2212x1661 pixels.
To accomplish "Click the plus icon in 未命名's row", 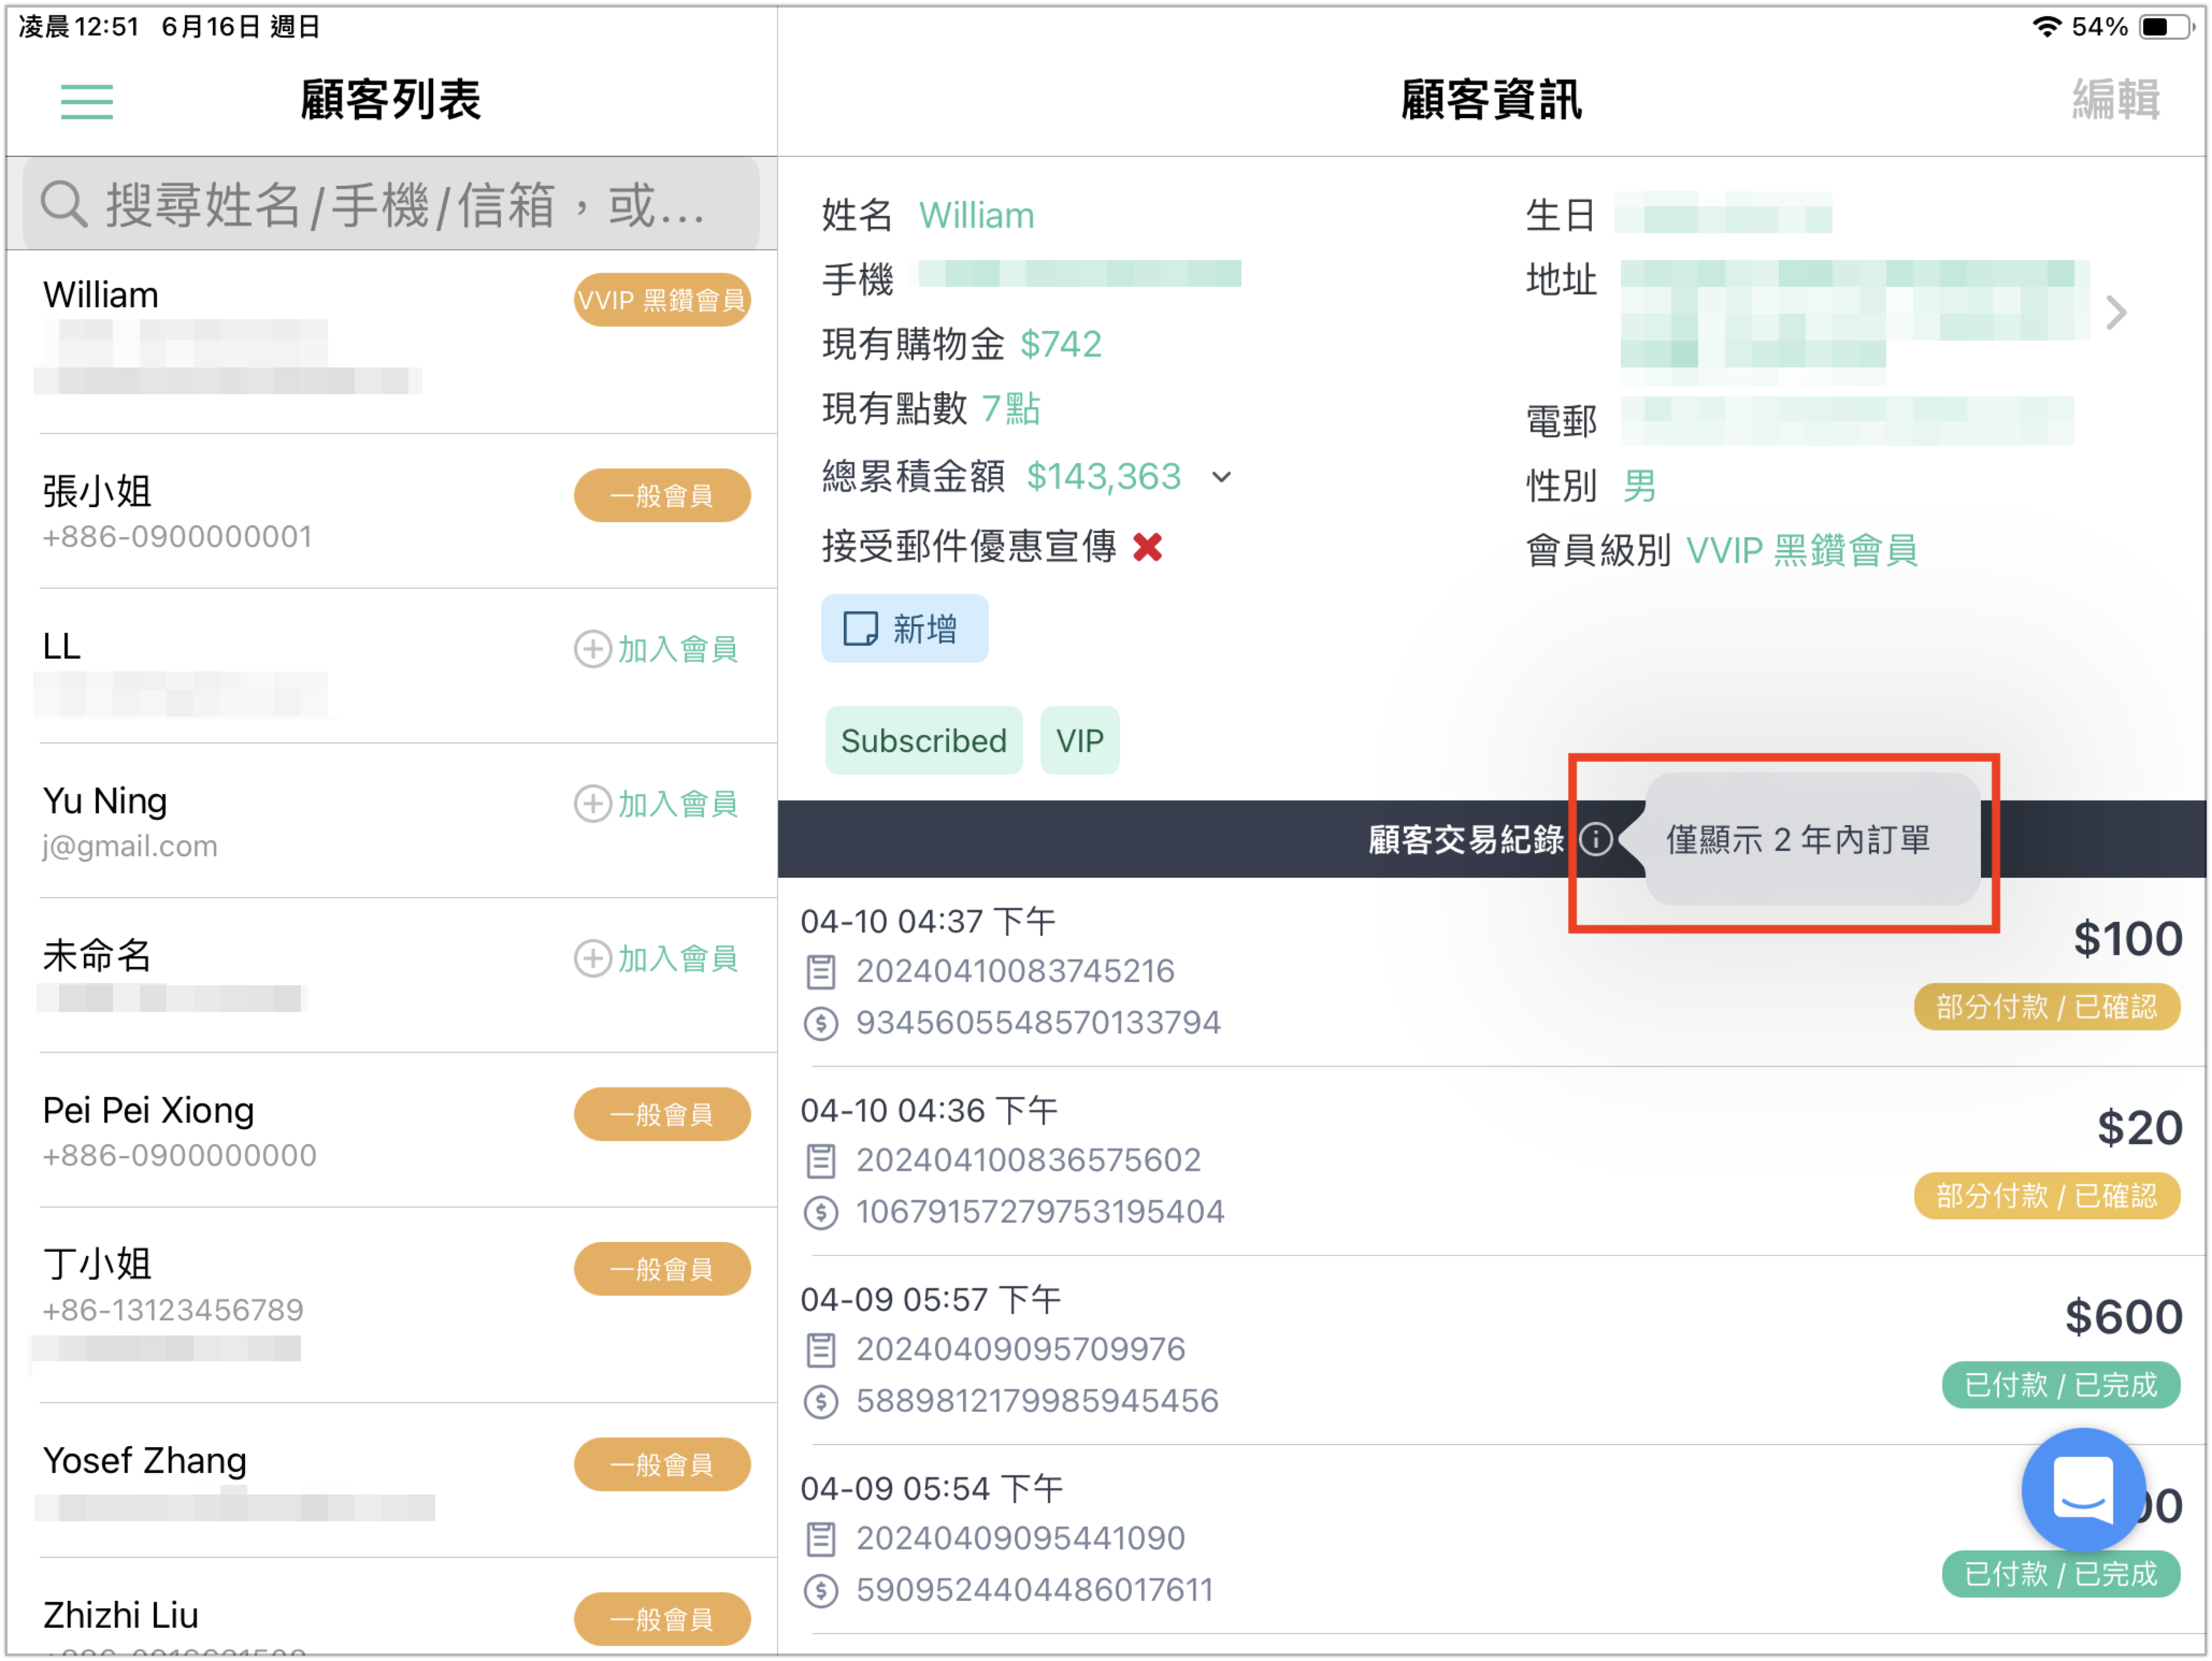I will click(x=593, y=958).
